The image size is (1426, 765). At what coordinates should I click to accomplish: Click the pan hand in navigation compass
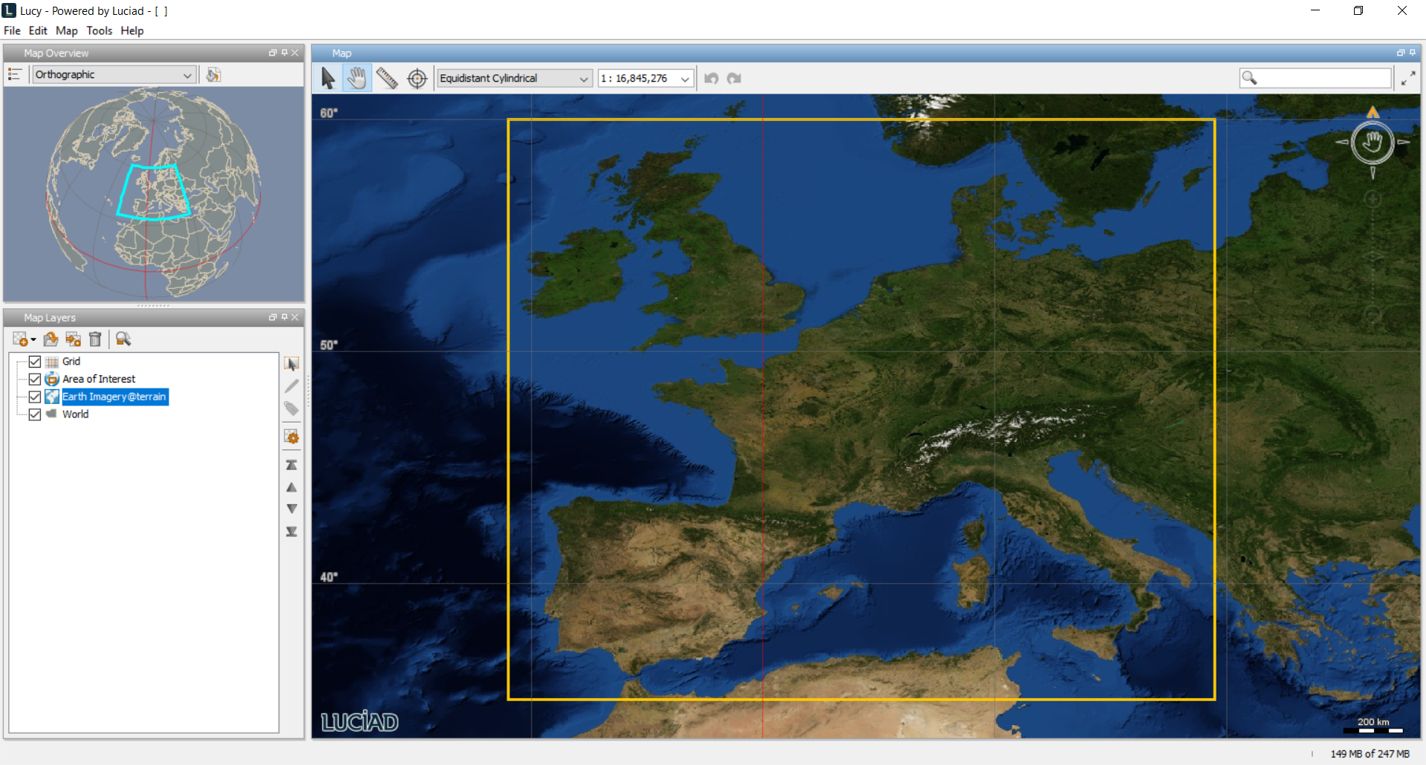(1373, 142)
